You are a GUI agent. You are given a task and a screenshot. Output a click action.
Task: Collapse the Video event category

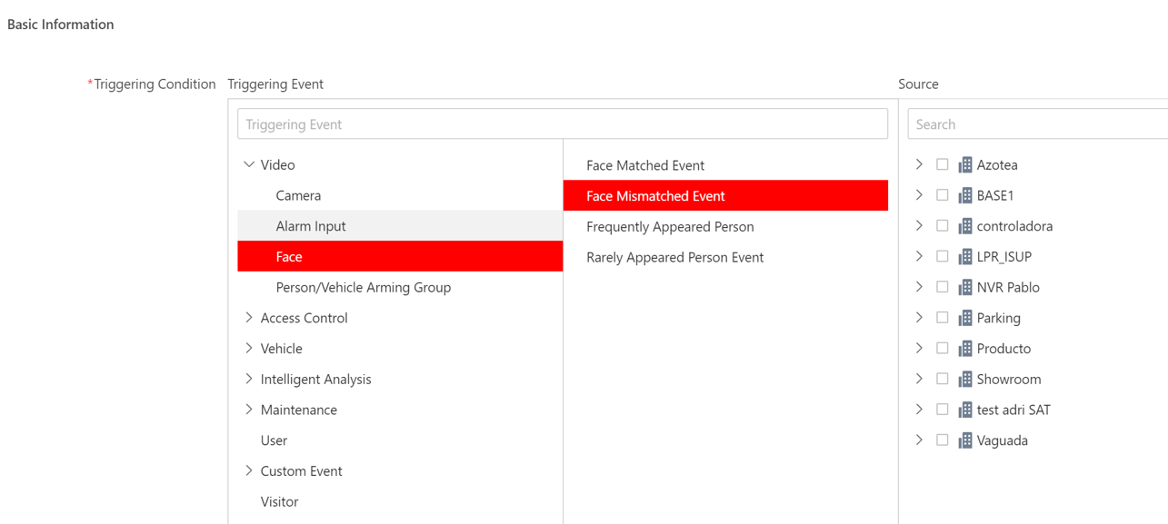point(249,165)
